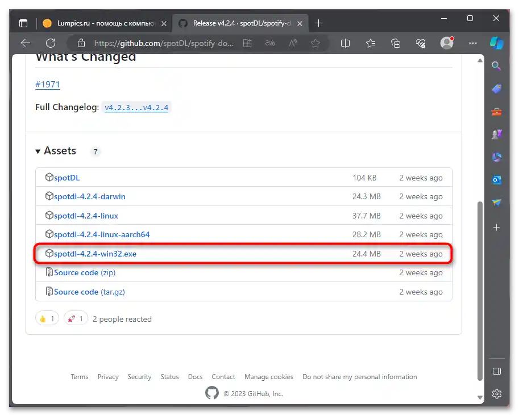Add a sidebar app with plus icon
The width and height of the screenshot is (519, 416).
pos(496,228)
